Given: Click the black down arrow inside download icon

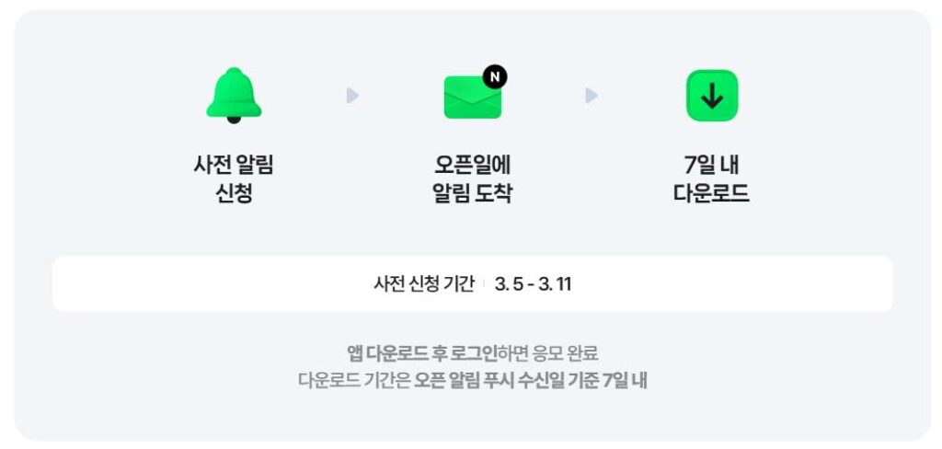Looking at the screenshot, I should click(712, 96).
